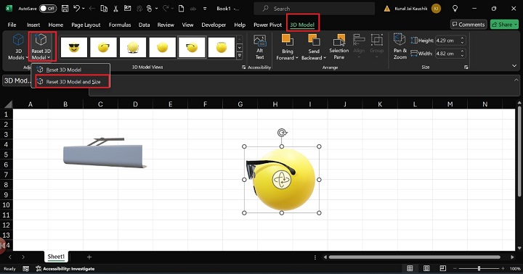
Task: Click in the Search box
Action: (x=315, y=9)
